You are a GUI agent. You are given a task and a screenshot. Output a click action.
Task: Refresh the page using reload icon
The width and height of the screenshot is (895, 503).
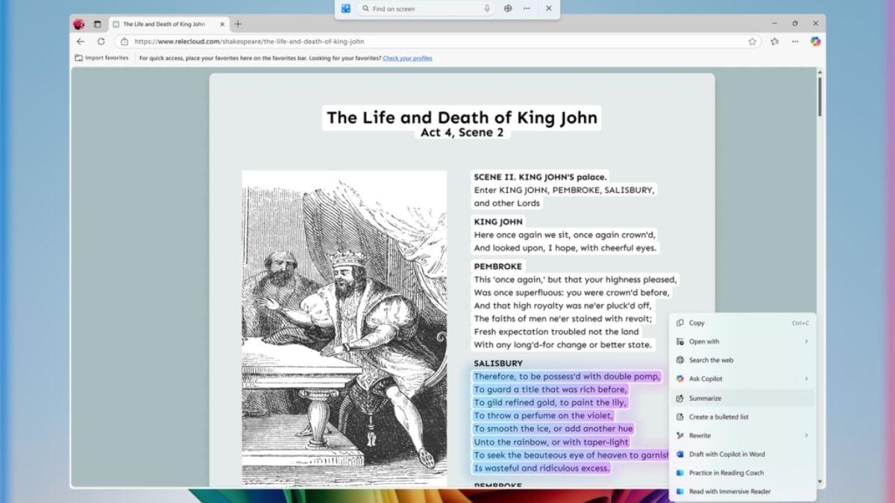point(101,42)
